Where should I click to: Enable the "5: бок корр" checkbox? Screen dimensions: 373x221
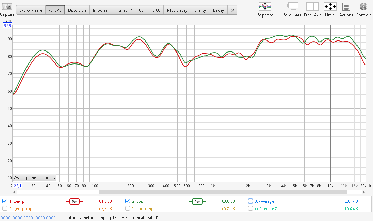[128, 208]
